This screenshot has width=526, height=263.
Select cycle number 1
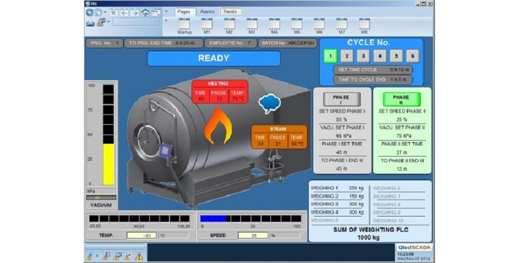(330, 56)
